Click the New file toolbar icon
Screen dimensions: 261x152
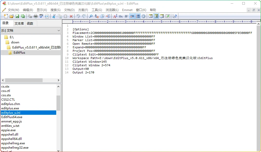(6, 16)
